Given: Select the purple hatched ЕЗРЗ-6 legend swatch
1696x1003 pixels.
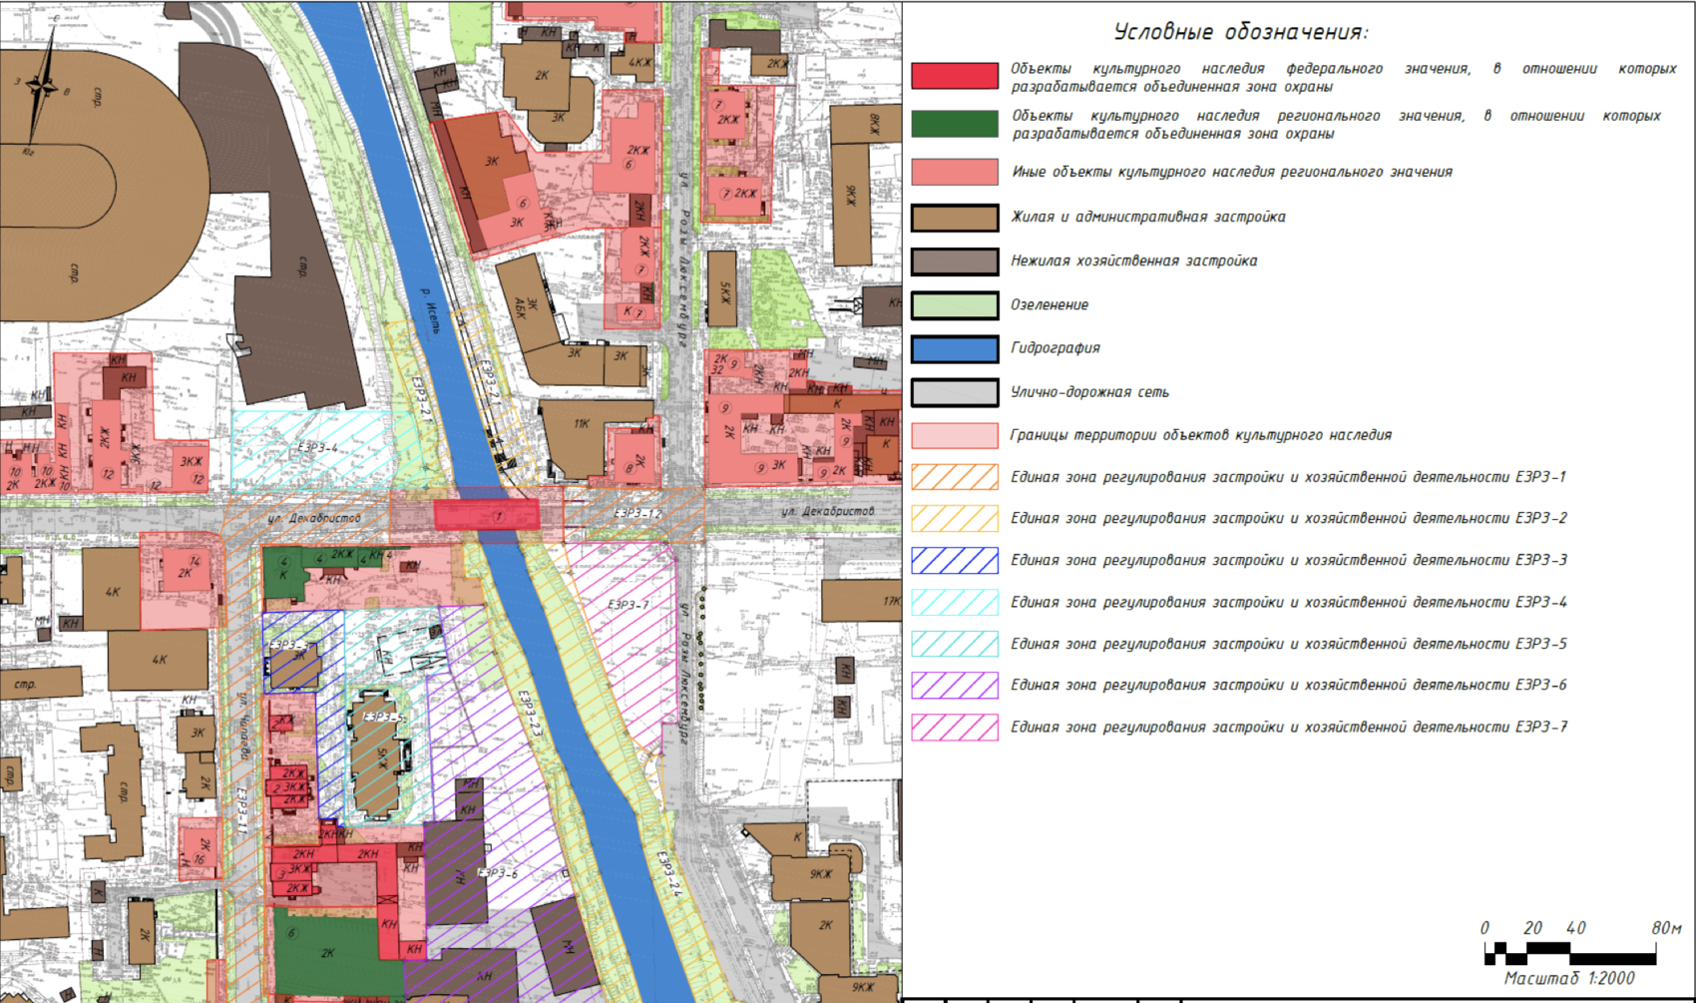Looking at the screenshot, I should pos(954,685).
